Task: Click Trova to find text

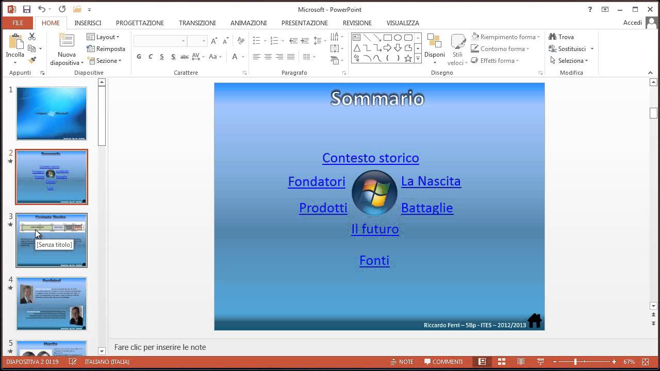Action: click(x=562, y=37)
